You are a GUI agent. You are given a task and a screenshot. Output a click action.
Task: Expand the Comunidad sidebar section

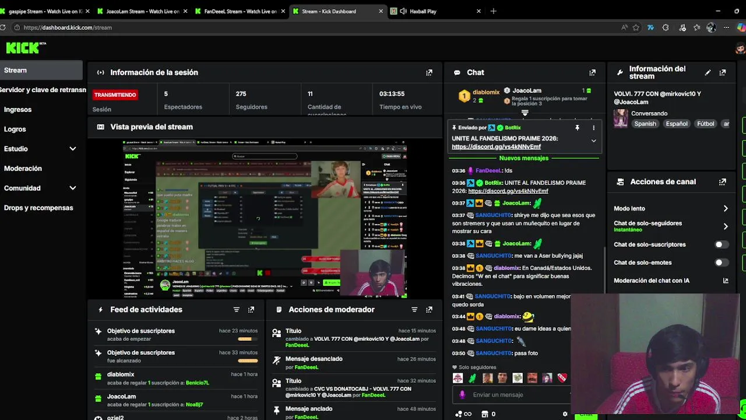[x=73, y=188]
